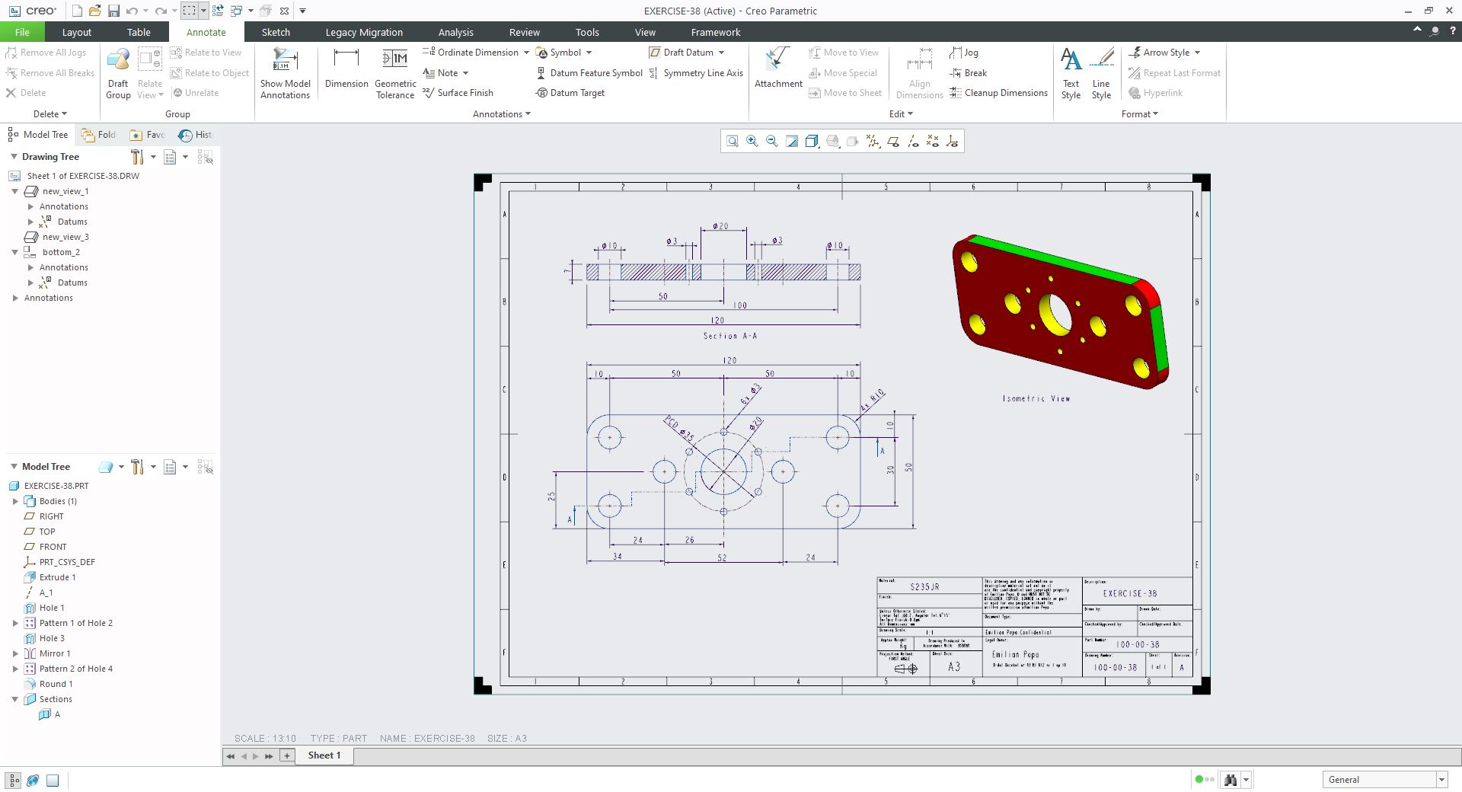Click the Jog tool
The image size is (1462, 792).
[x=964, y=53]
